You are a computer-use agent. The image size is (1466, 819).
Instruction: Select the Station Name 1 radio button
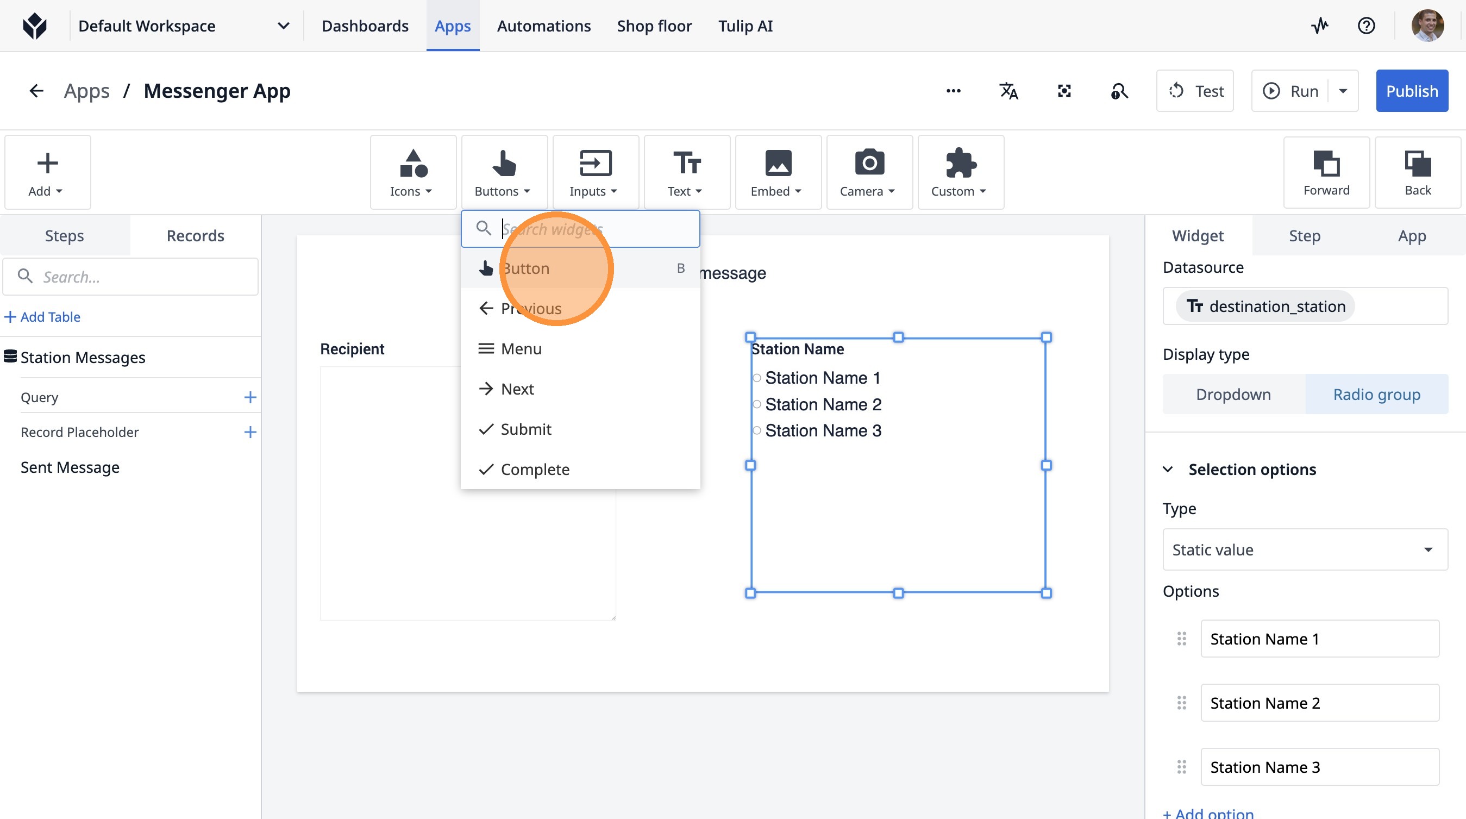(x=757, y=378)
